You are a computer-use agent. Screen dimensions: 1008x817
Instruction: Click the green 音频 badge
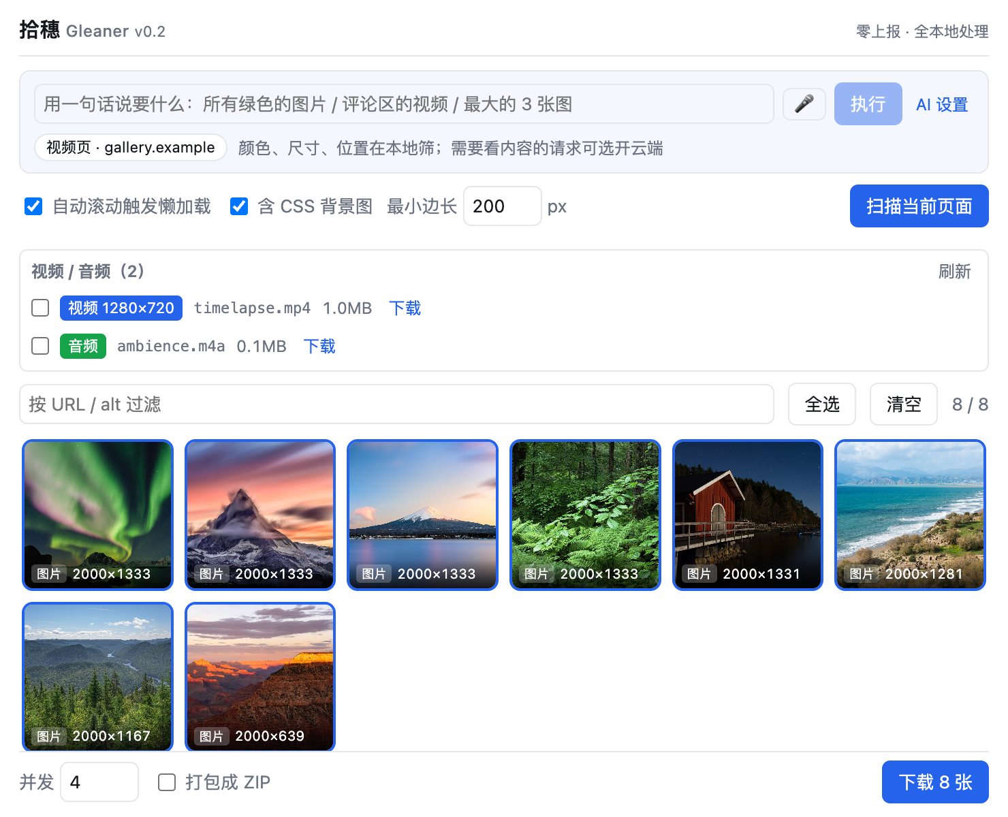pyautogui.click(x=83, y=346)
